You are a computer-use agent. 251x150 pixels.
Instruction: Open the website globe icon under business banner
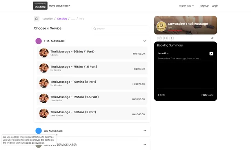point(159,38)
